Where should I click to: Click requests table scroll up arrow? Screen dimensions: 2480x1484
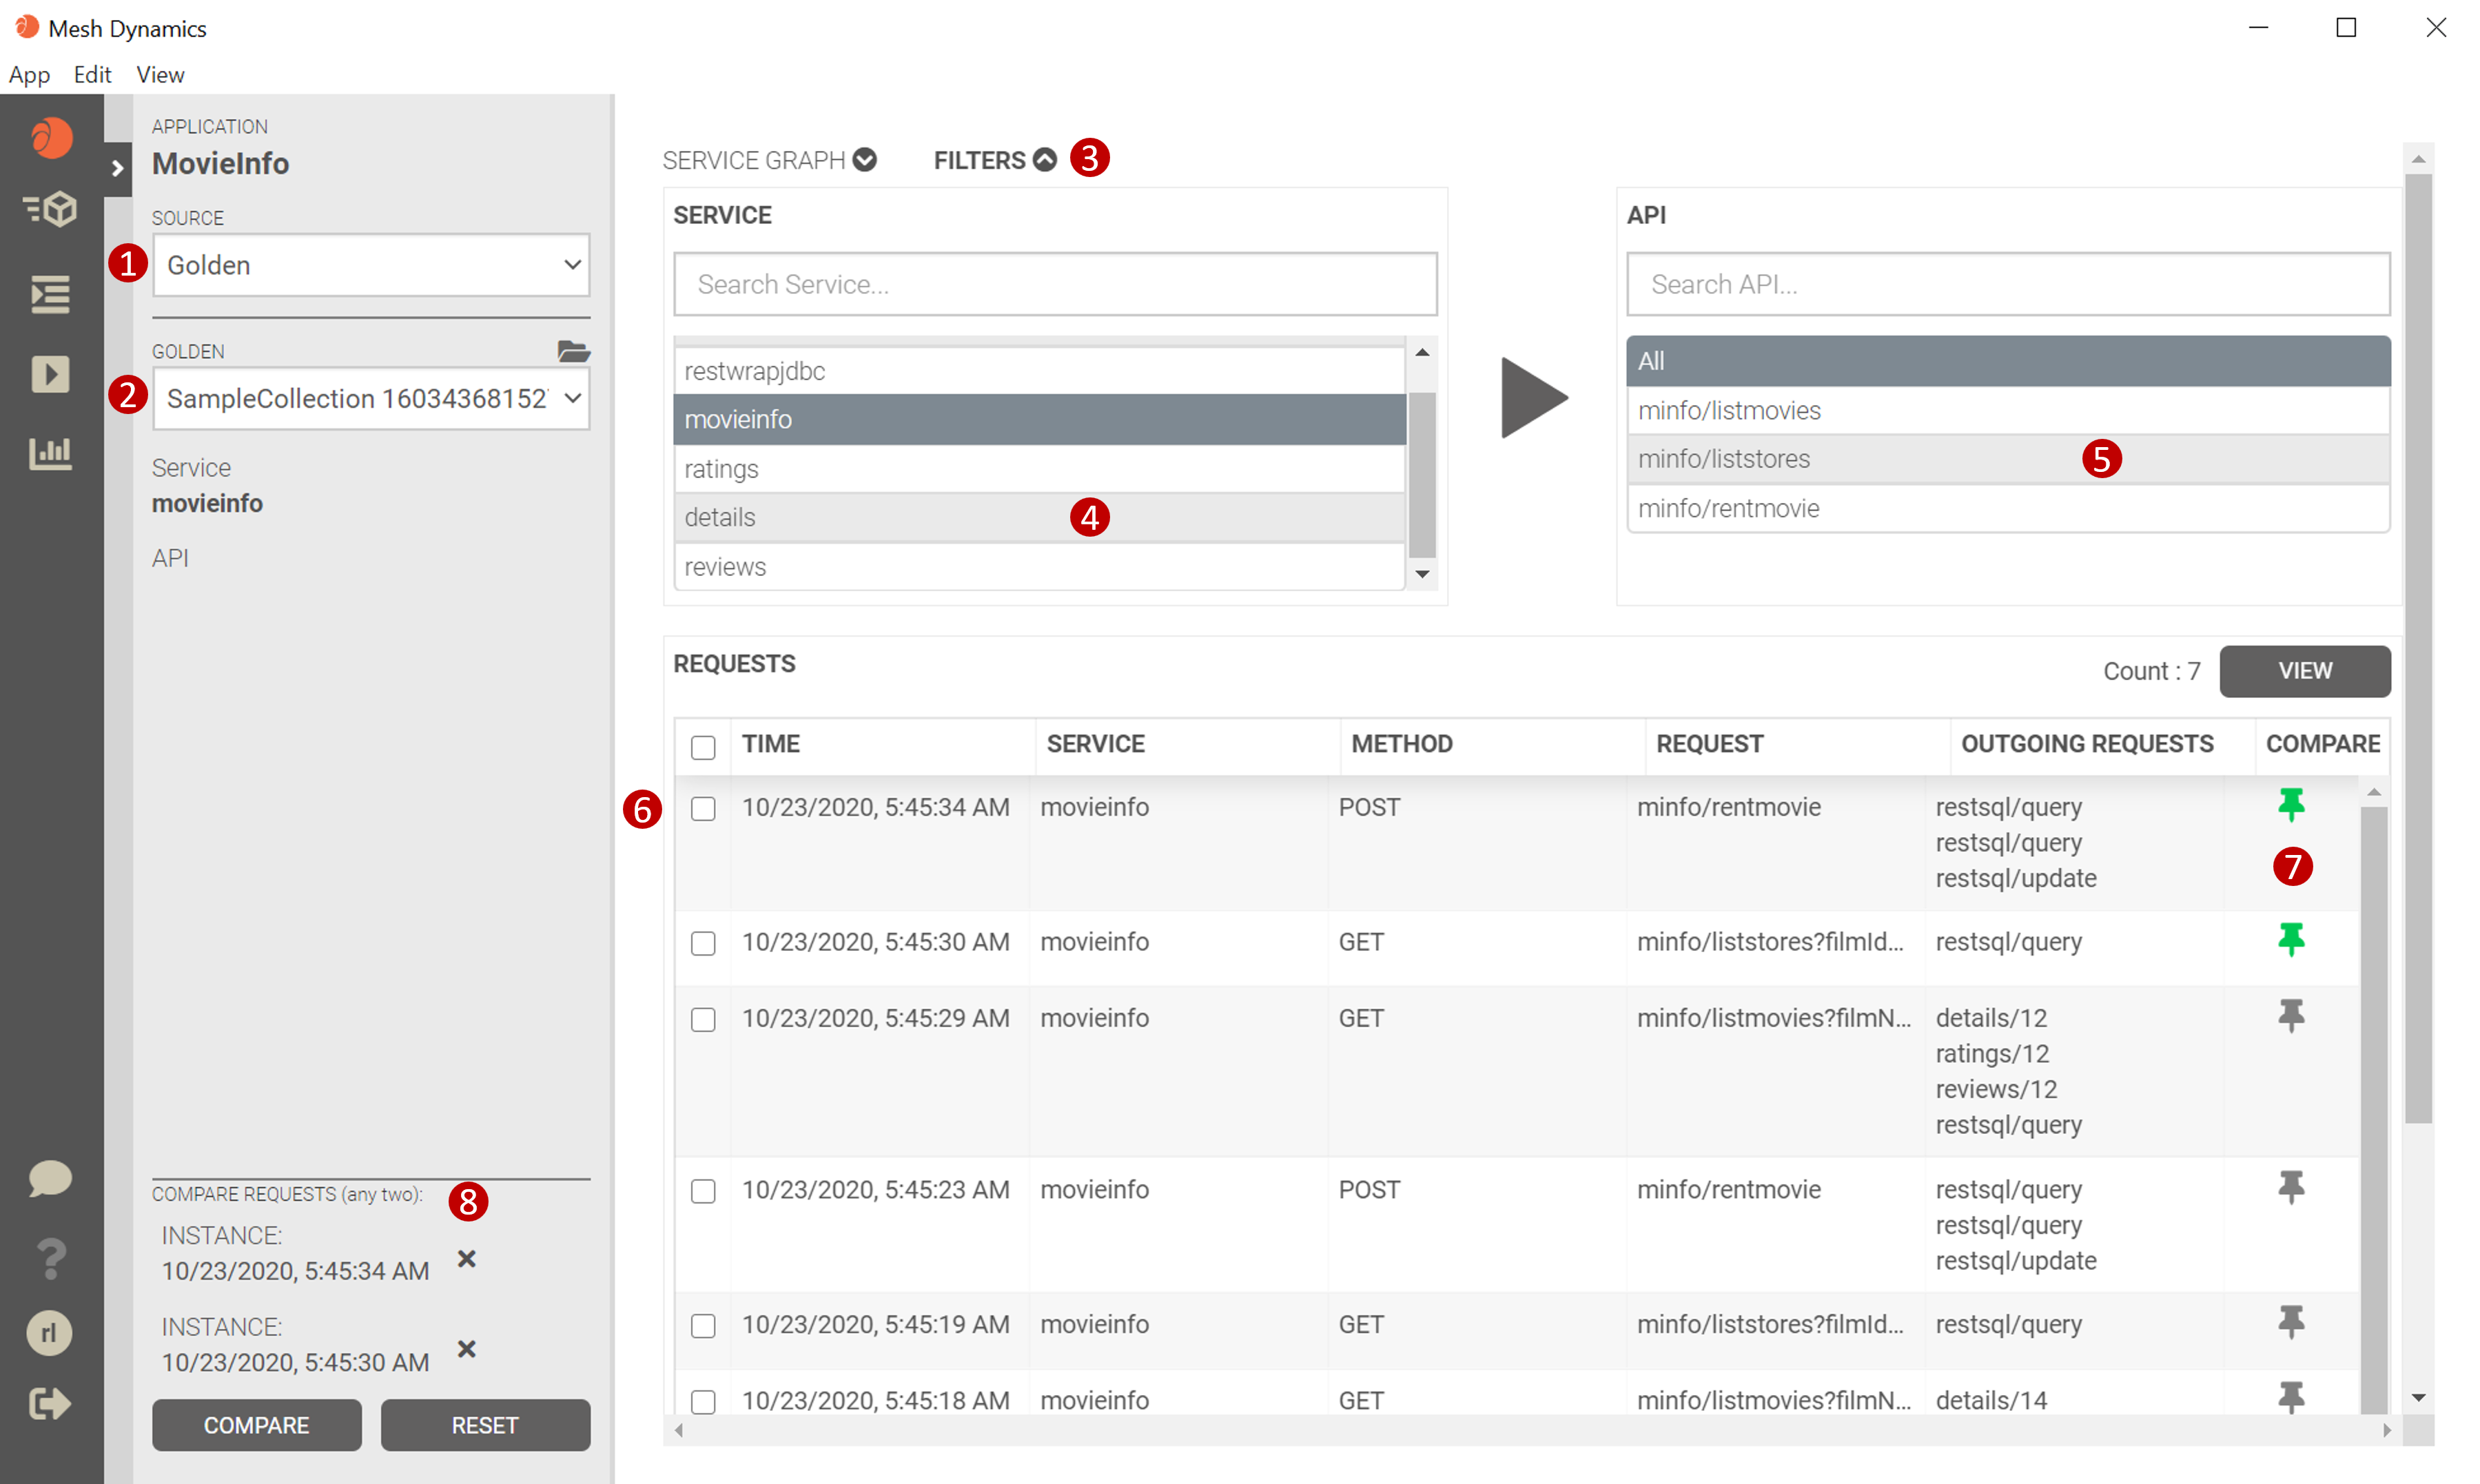[2373, 792]
